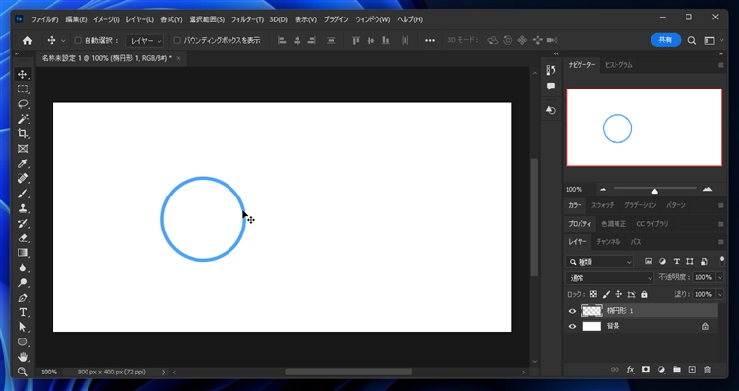Select the Type tool (T)
This screenshot has height=391, width=739.
(23, 312)
